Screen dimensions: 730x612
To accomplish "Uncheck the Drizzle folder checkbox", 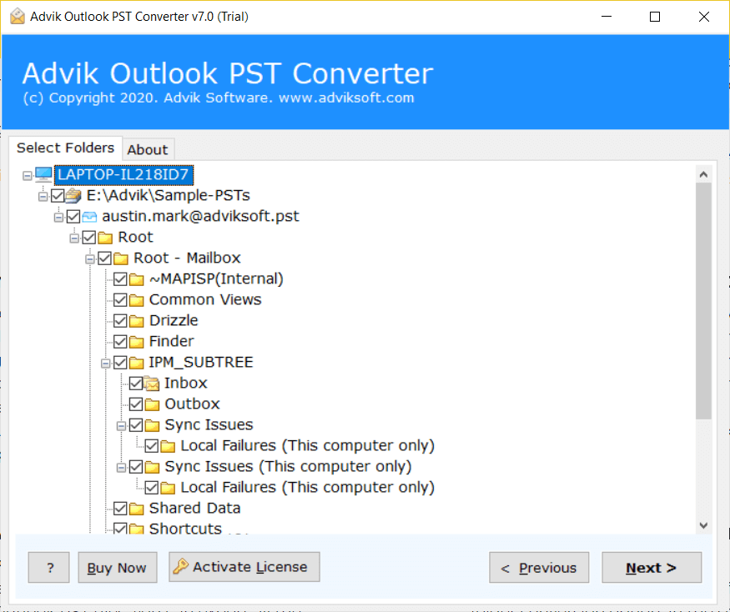I will [x=120, y=320].
